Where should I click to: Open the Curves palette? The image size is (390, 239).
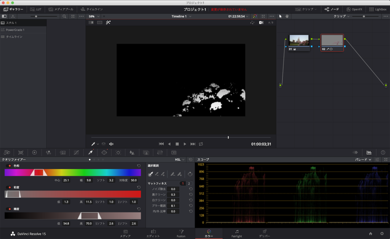point(77,152)
